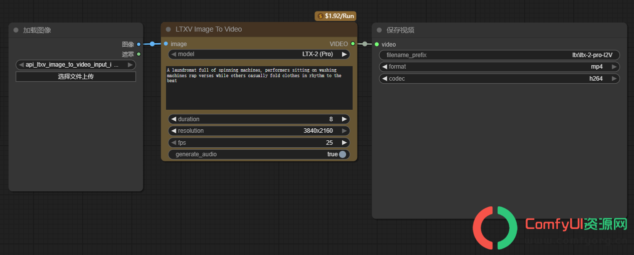Click the $1.92/Run price badge

tap(336, 16)
